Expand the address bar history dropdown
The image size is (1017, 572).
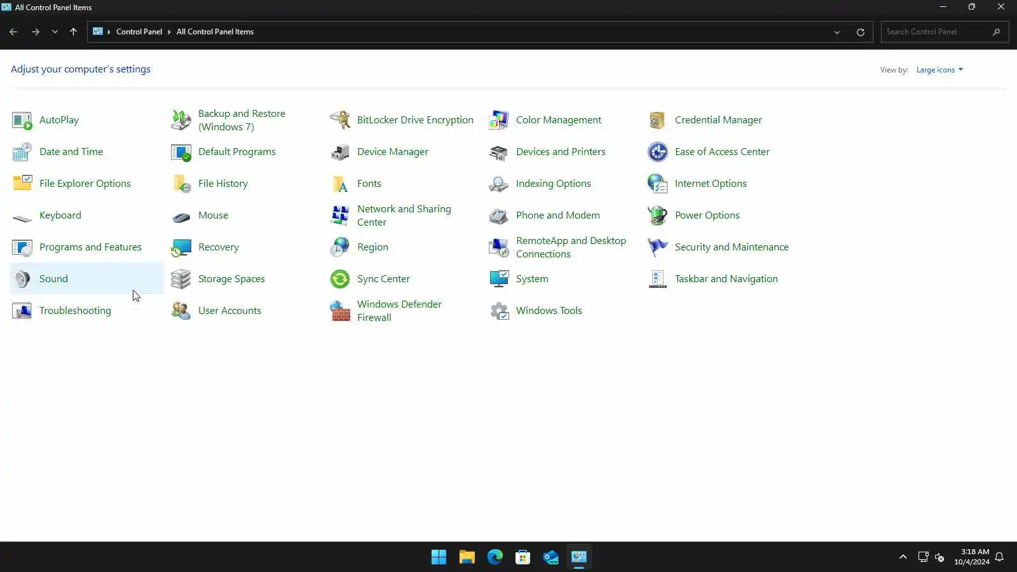pos(837,32)
